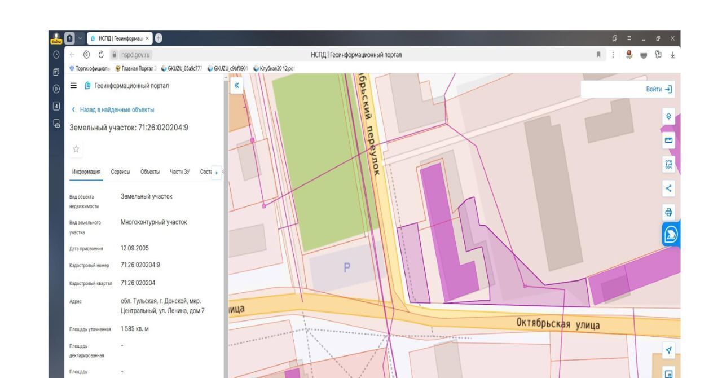Image resolution: width=722 pixels, height=378 pixels.
Task: Switch to the Объекты tab
Action: 150,172
